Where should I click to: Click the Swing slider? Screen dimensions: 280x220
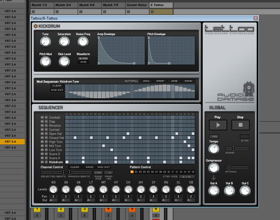237,148
